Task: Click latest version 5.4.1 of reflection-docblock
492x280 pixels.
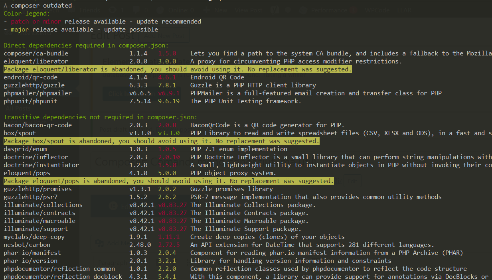Action: (167, 277)
